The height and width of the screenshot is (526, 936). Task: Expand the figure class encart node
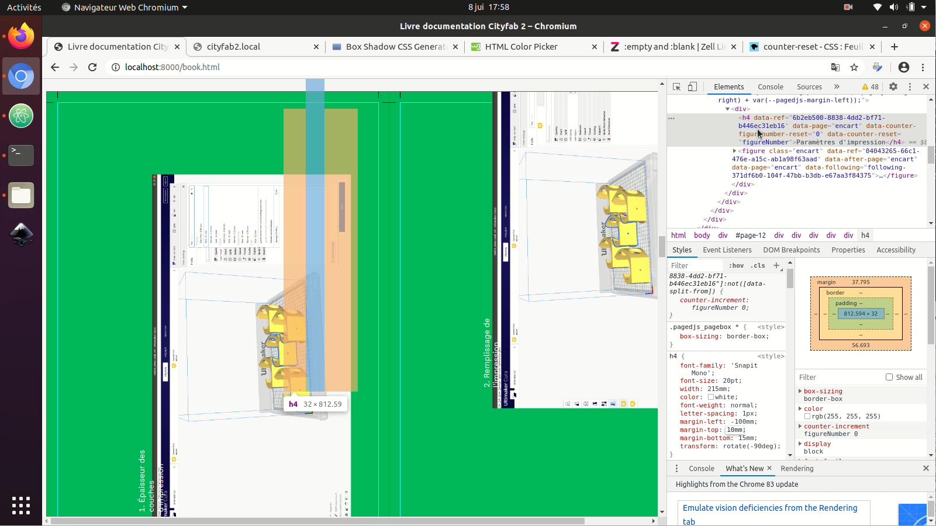point(734,151)
